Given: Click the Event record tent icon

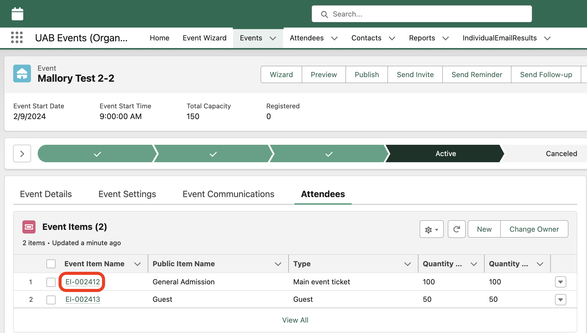Looking at the screenshot, I should tap(22, 73).
